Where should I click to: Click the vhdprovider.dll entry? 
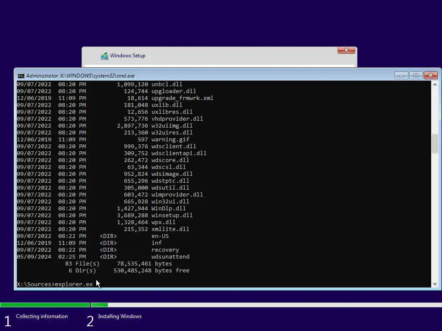pos(177,119)
